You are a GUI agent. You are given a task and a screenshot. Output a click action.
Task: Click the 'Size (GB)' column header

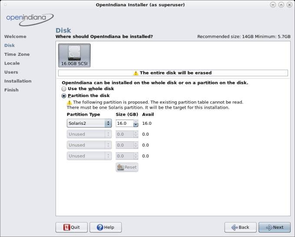pos(127,114)
